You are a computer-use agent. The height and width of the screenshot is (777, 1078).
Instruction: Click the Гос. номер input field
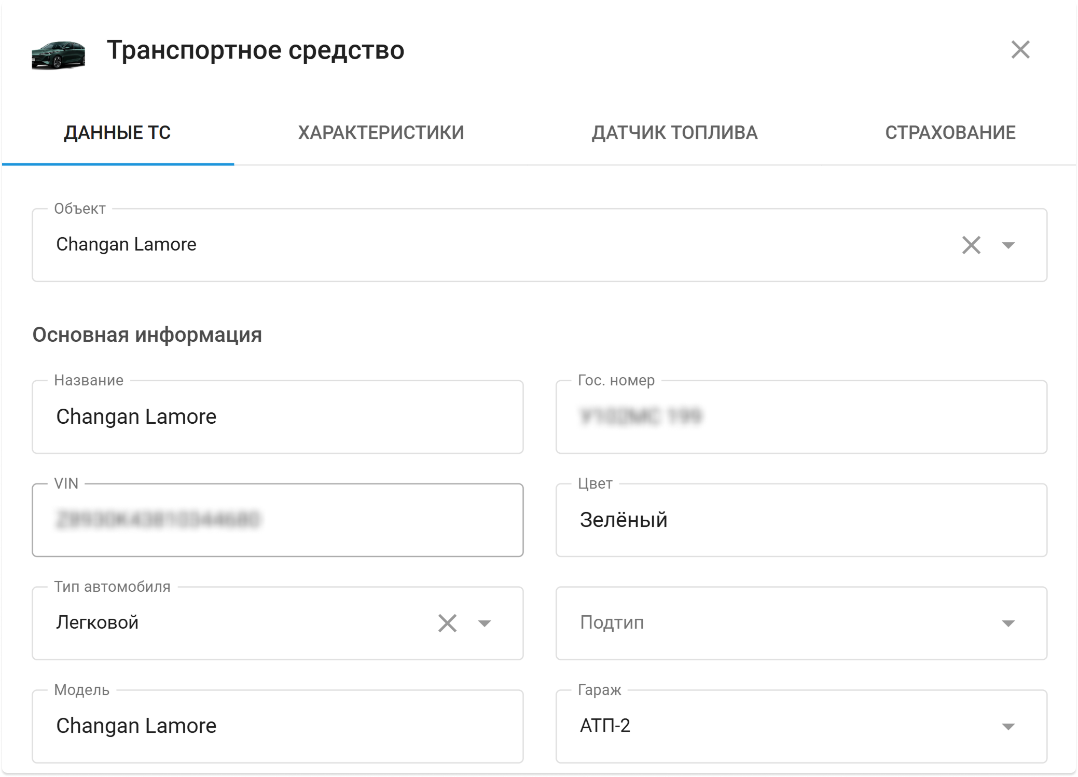(x=801, y=417)
